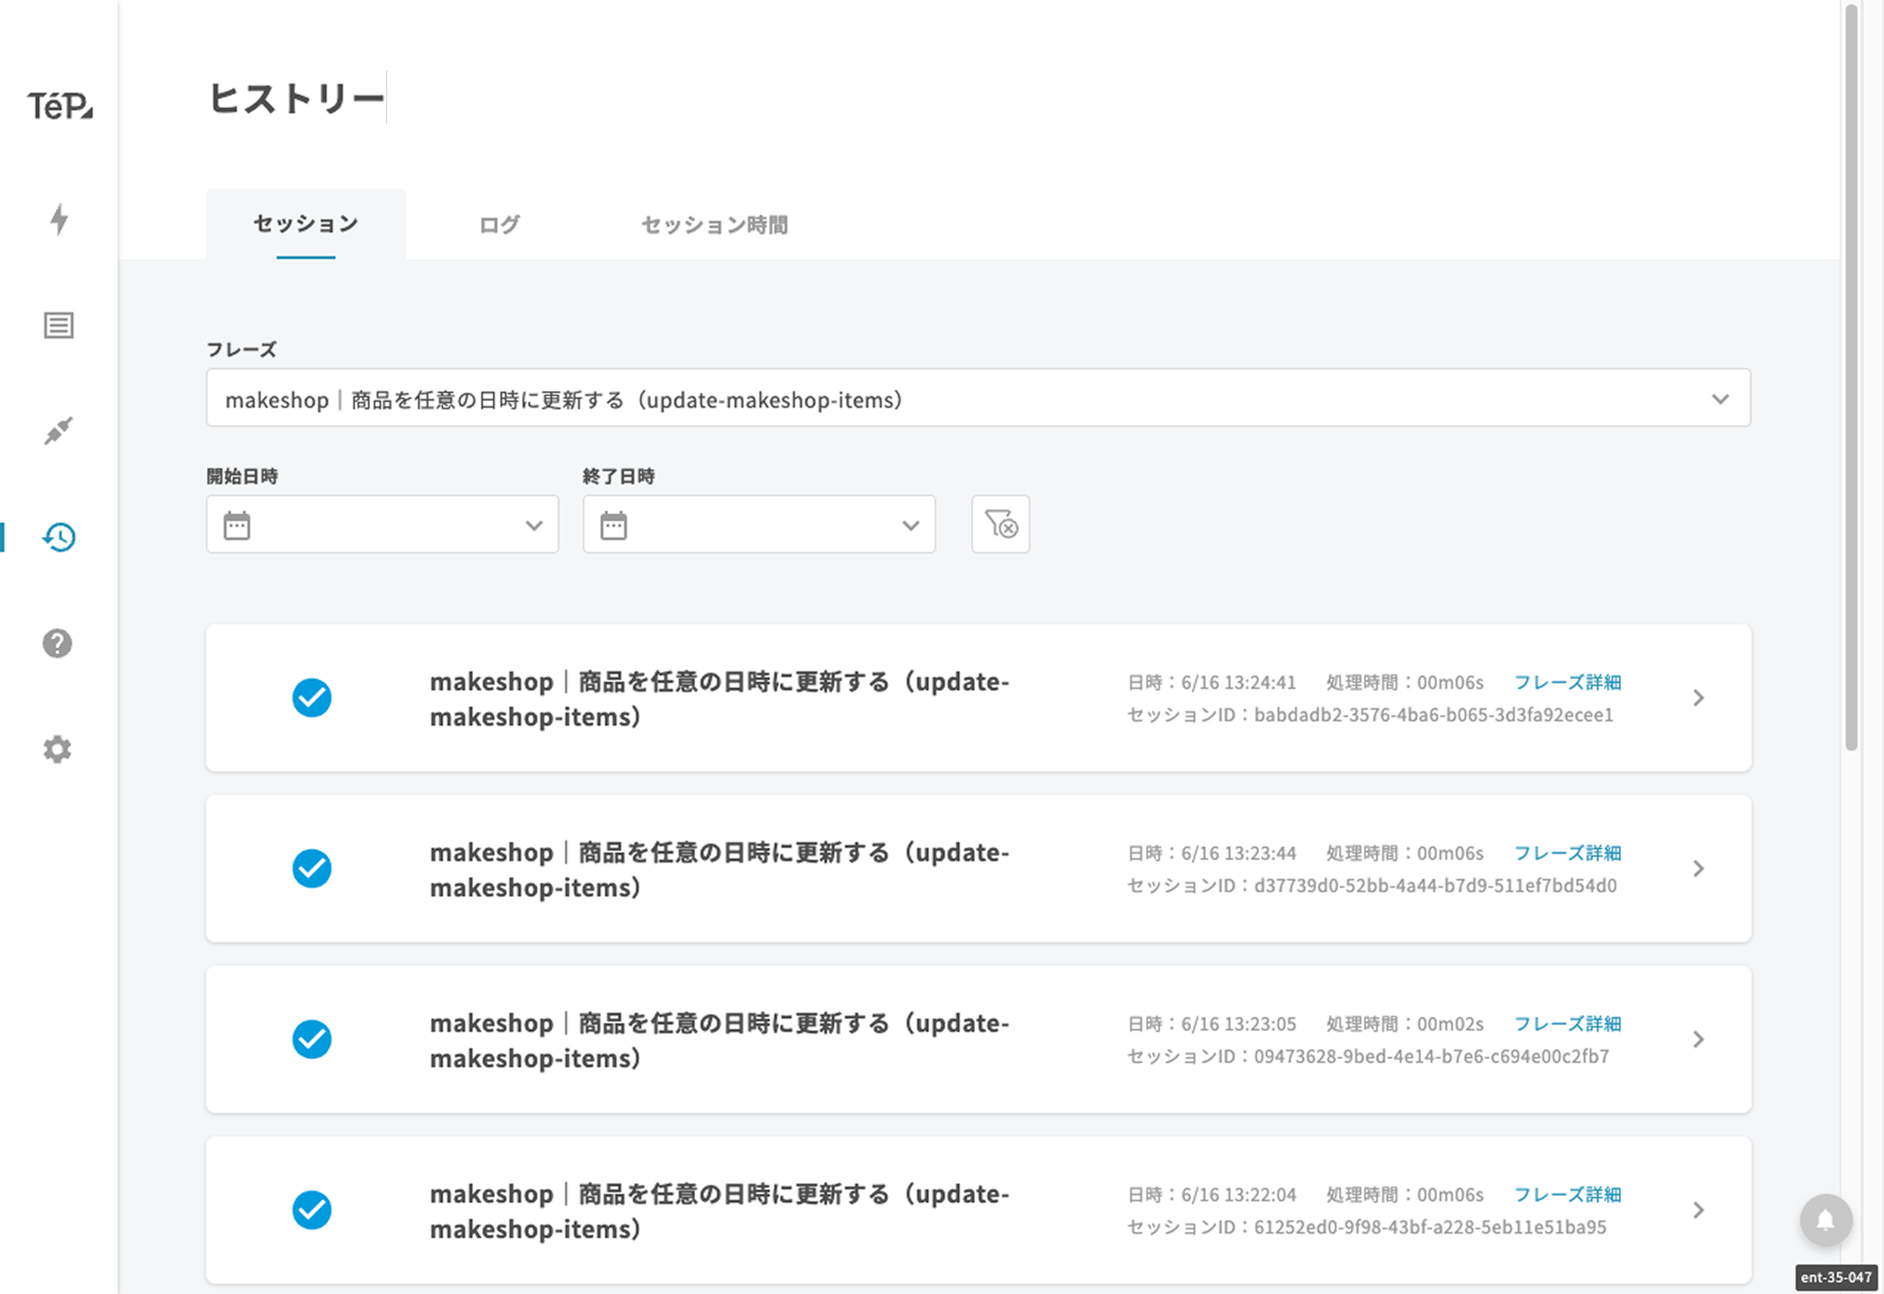Open the list document sidebar icon
Viewport: 1884px width, 1294px height.
(x=58, y=325)
